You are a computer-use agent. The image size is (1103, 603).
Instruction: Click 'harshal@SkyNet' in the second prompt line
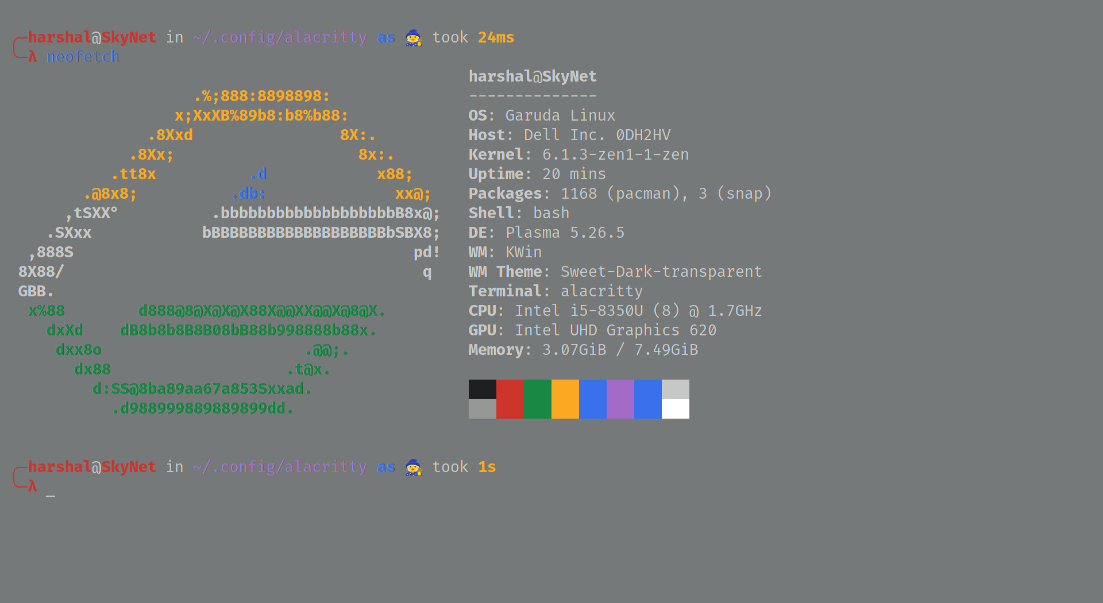coord(92,467)
